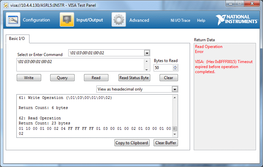Screen dimensions: 263x167
Task: Minimize the VISA Test Panel window
Action: (231, 4)
